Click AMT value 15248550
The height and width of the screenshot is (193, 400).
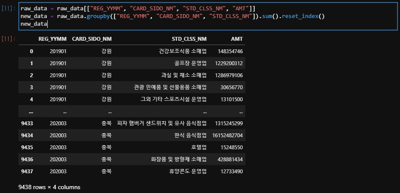coord(232,148)
